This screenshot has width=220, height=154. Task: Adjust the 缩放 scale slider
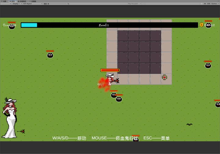tap(57, 4)
